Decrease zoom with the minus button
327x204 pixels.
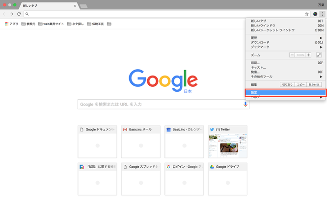[292, 55]
